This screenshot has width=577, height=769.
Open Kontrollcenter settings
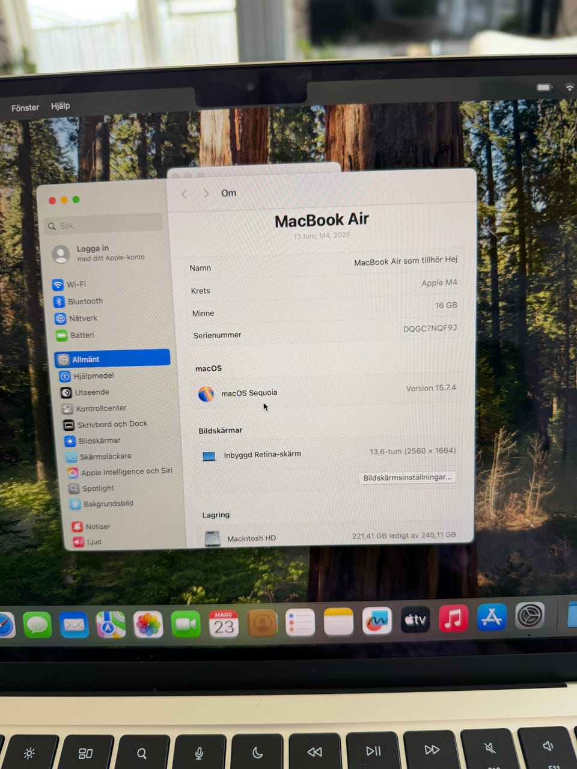pos(101,409)
